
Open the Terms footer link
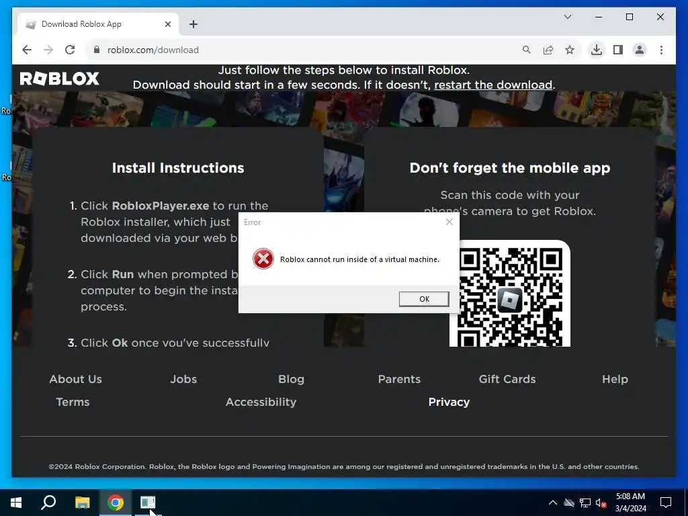point(73,402)
